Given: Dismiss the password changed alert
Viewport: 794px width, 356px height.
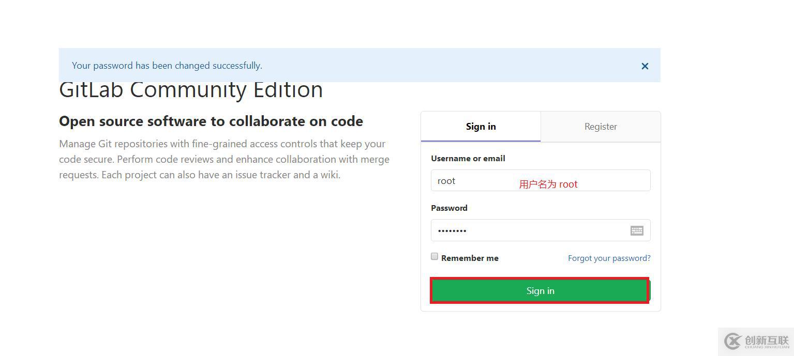Looking at the screenshot, I should tap(645, 66).
